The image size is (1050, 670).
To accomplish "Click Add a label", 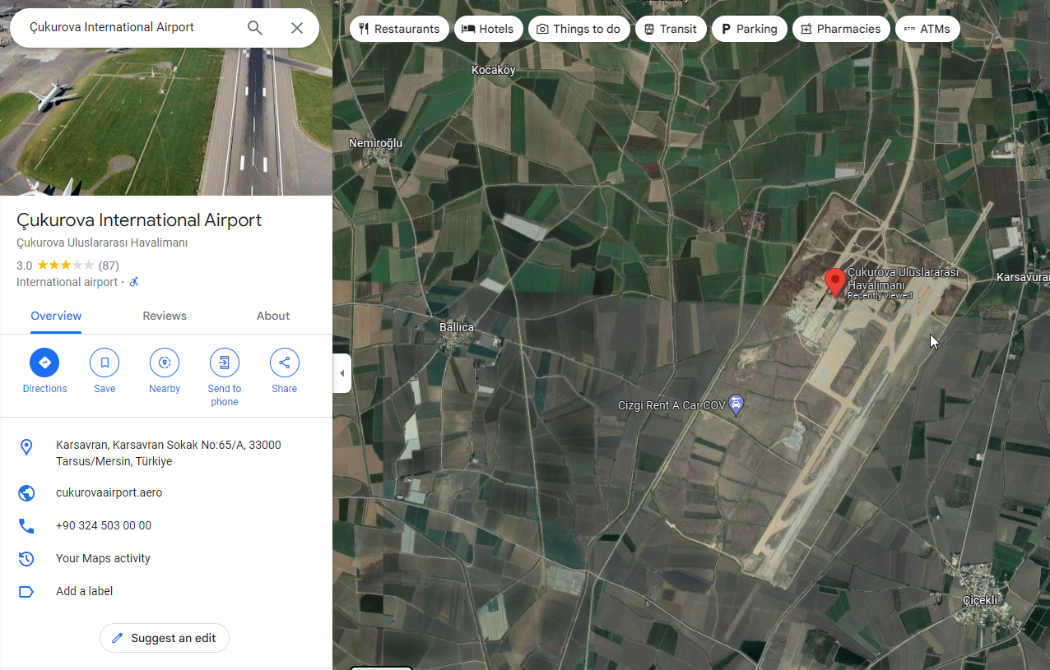I will (x=84, y=591).
